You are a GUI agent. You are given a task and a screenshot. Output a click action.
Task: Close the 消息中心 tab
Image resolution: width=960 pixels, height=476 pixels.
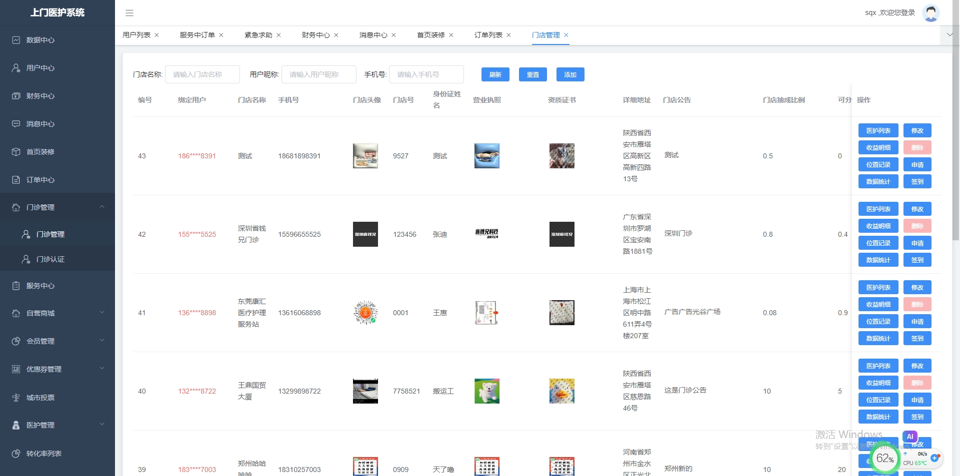(393, 35)
